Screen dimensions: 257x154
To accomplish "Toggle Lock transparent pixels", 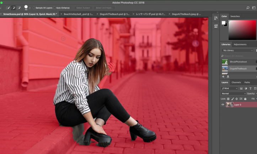I will [x=228, y=99].
